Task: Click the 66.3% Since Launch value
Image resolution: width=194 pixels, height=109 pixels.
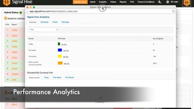Action: coord(67,64)
